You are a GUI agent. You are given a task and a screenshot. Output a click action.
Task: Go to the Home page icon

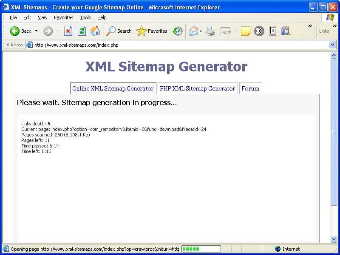coord(95,31)
